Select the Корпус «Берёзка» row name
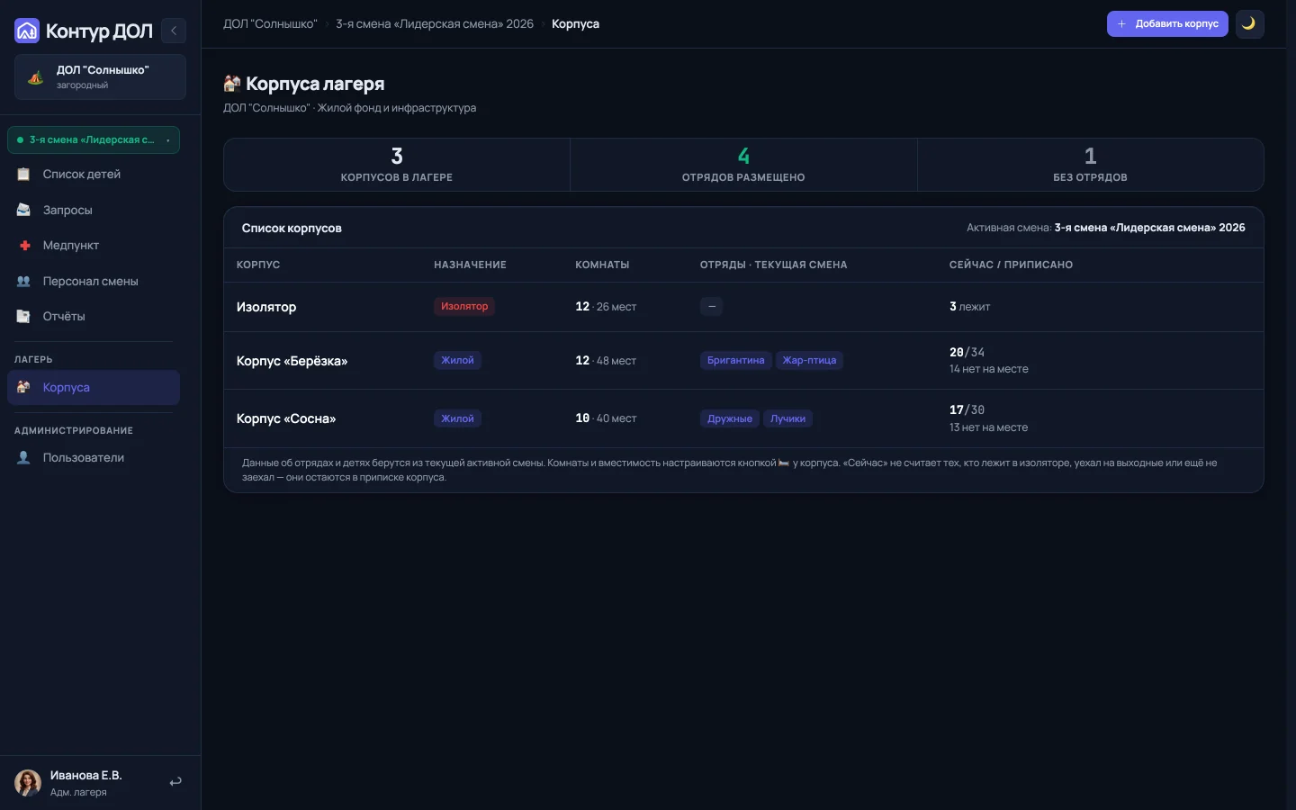 point(292,361)
